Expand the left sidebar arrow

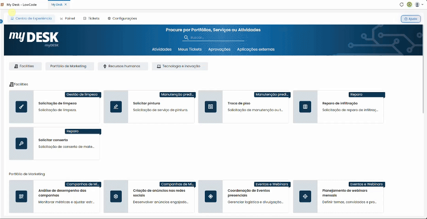(x=1, y=21)
